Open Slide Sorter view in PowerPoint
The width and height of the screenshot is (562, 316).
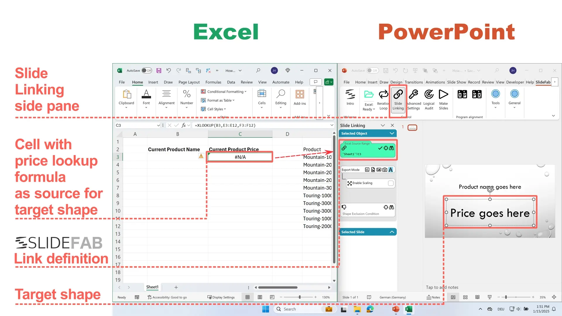[465, 297]
